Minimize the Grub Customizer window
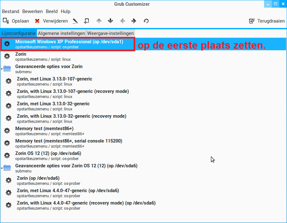 tap(268, 4)
